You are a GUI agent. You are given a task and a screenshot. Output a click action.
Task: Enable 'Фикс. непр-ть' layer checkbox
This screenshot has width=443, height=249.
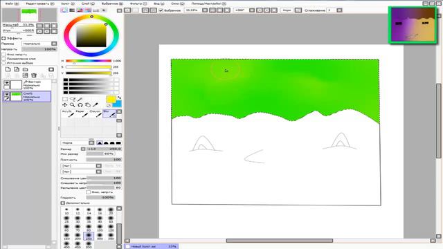pos(4,54)
